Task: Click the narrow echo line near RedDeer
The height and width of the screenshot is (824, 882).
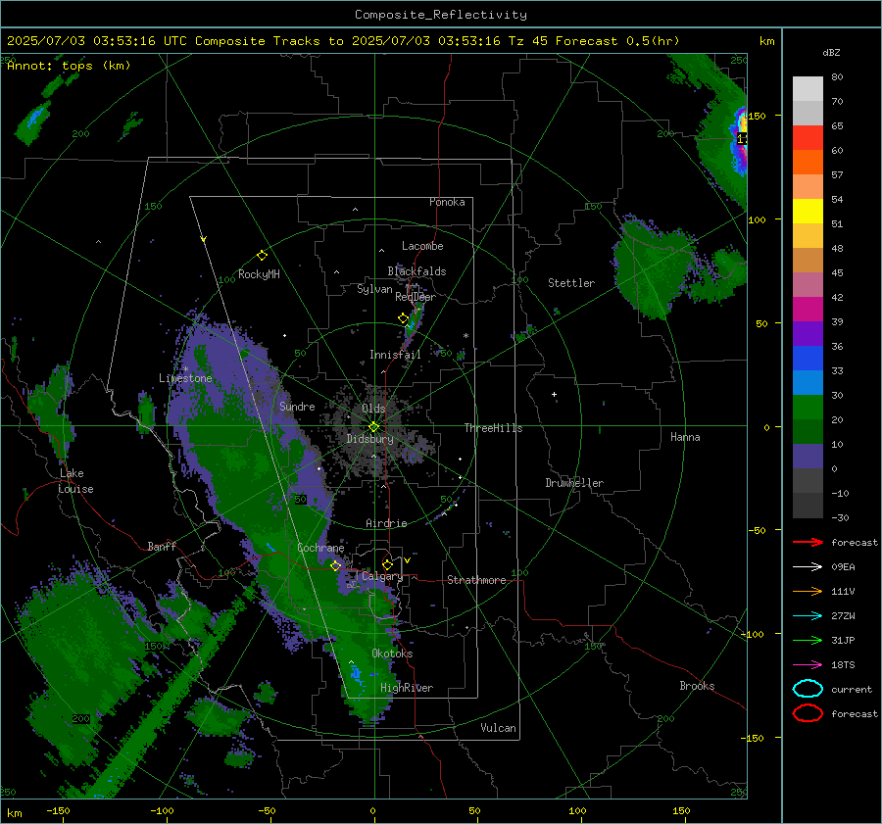Action: pyautogui.click(x=413, y=326)
